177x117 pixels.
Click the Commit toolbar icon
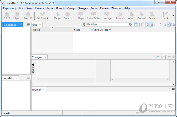tap(68, 14)
